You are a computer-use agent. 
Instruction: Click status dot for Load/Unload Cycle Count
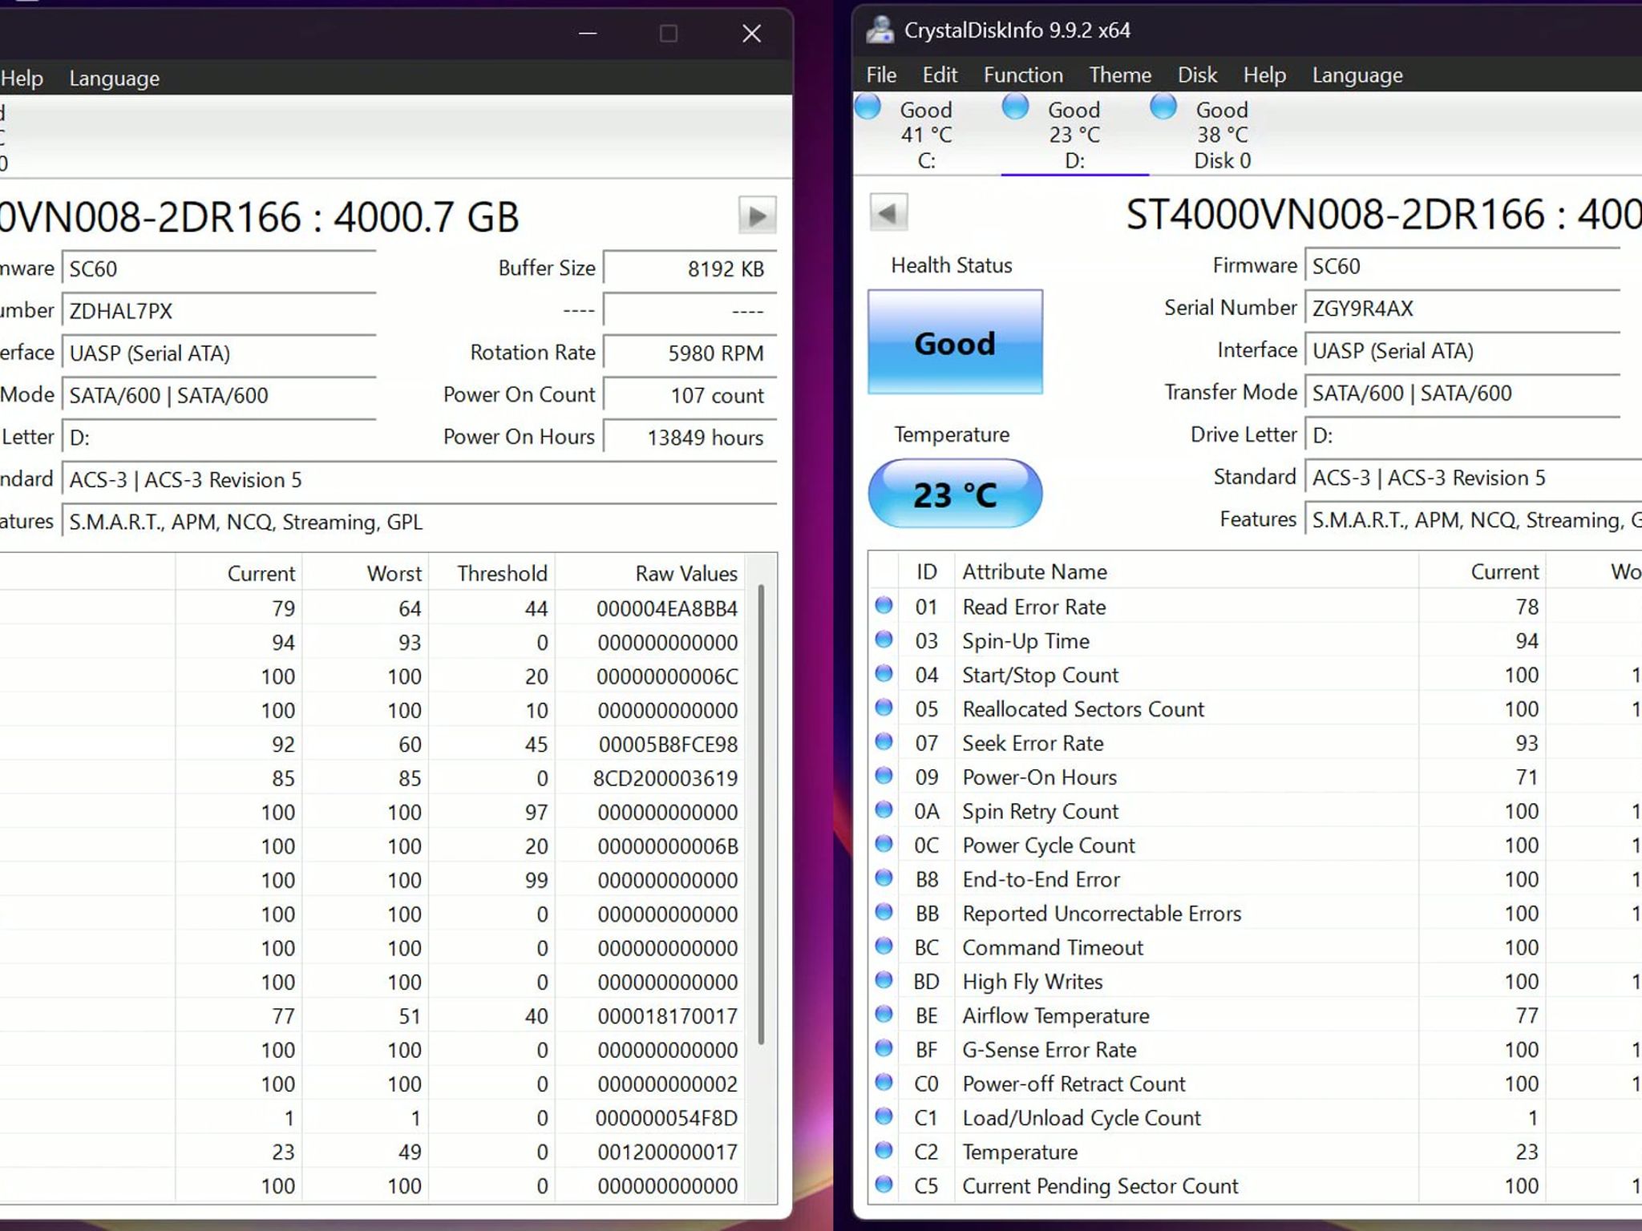[884, 1116]
